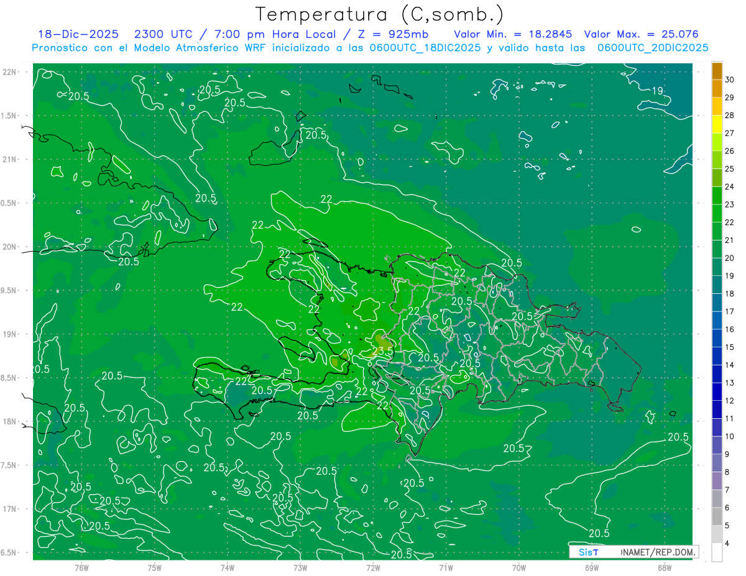Screen dimensions: 746x576
Task: Click the "72W" longitude axis label
Action: [x=373, y=567]
